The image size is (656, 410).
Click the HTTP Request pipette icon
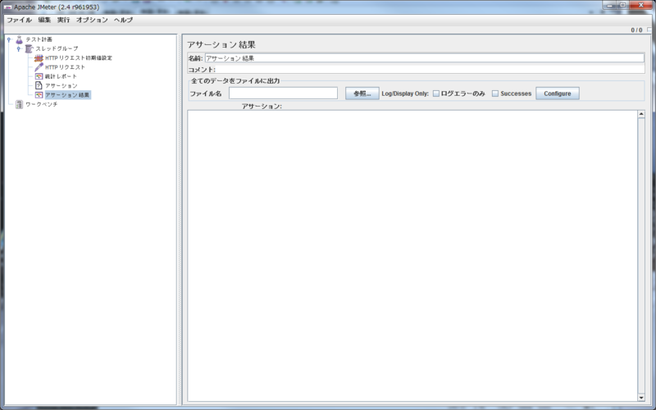tap(39, 67)
